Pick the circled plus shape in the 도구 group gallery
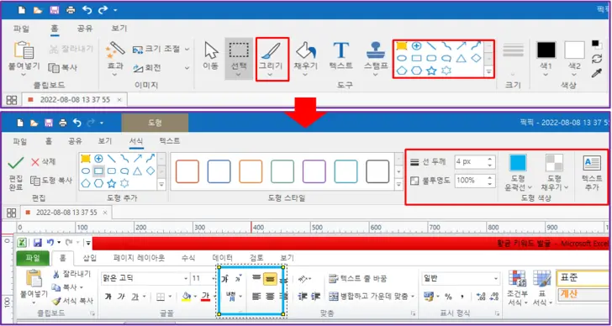The image size is (612, 326). click(x=416, y=45)
